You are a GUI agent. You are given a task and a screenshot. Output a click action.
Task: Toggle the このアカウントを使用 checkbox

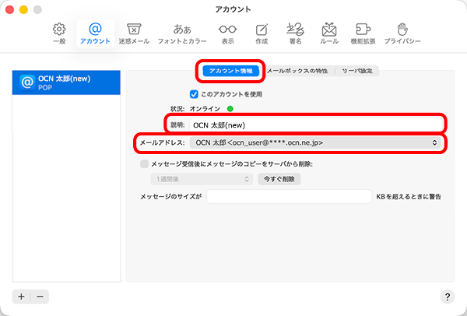[195, 94]
